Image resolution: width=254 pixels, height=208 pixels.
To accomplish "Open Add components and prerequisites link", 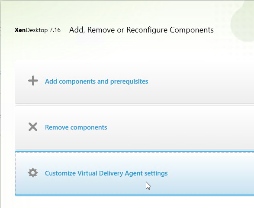I will [x=96, y=81].
